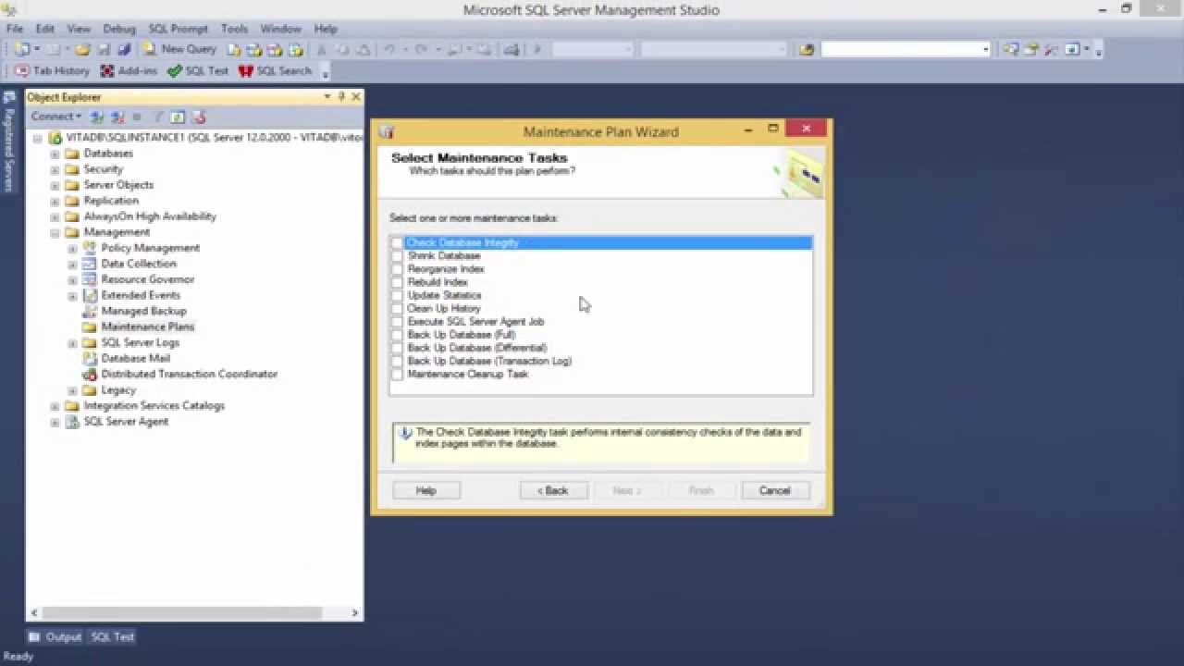Viewport: 1184px width, 666px height.
Task: Click the Object Explorer disconnect icon
Action: (x=117, y=117)
